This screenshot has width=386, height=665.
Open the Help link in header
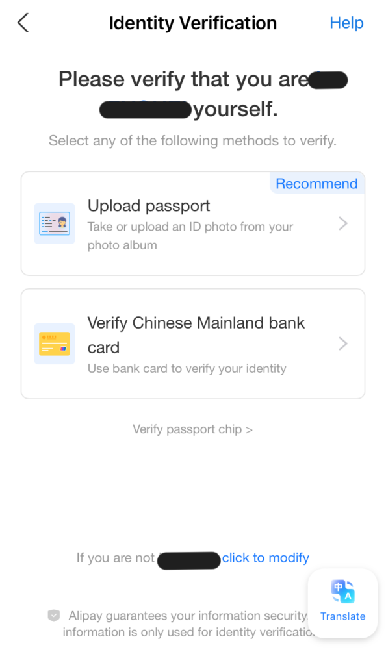[346, 23]
